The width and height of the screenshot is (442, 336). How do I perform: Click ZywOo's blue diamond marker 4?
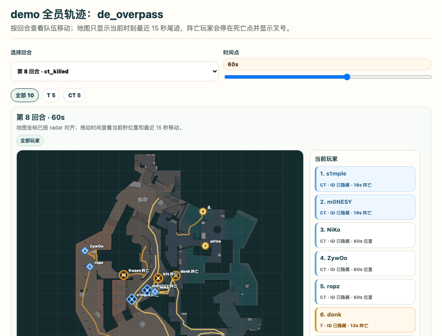[85, 251]
